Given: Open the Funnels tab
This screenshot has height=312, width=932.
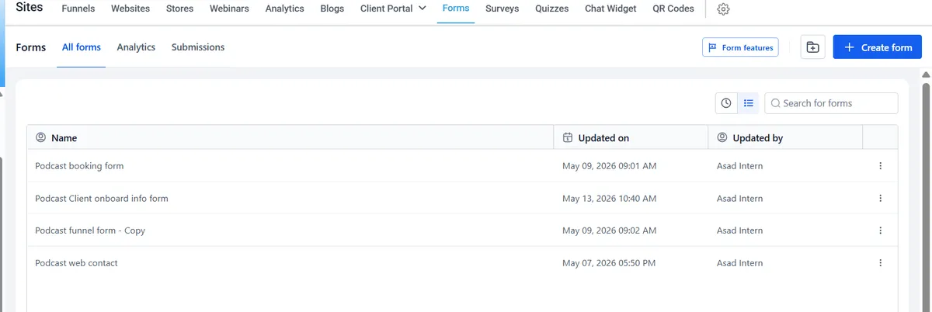Looking at the screenshot, I should point(78,9).
